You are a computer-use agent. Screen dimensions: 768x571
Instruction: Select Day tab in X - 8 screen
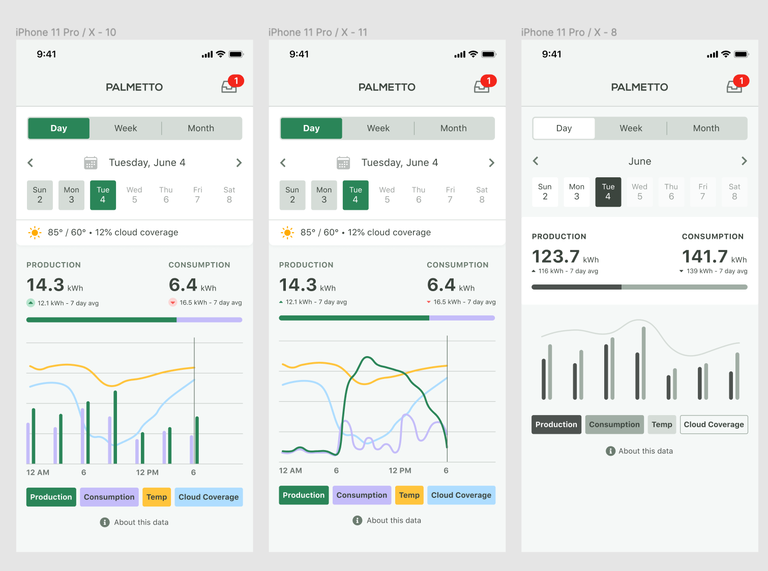(564, 129)
